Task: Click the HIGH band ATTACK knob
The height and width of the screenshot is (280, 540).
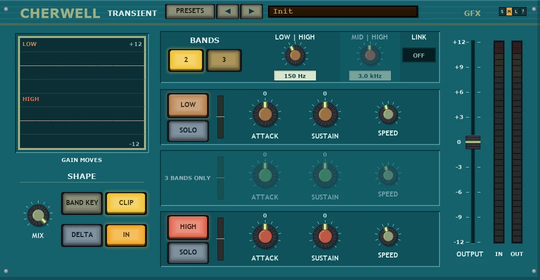Action: coord(265,236)
